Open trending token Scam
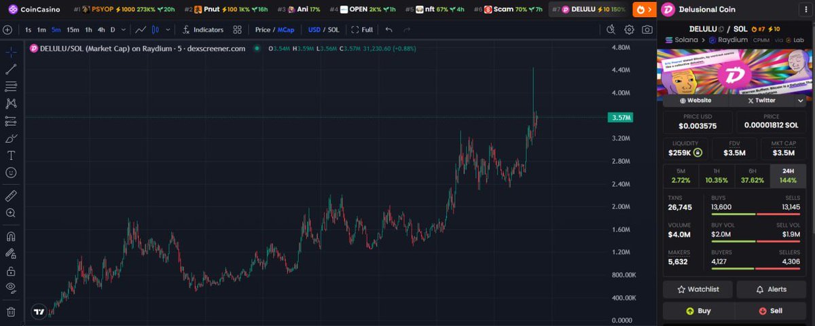The image size is (815, 326). (508, 10)
